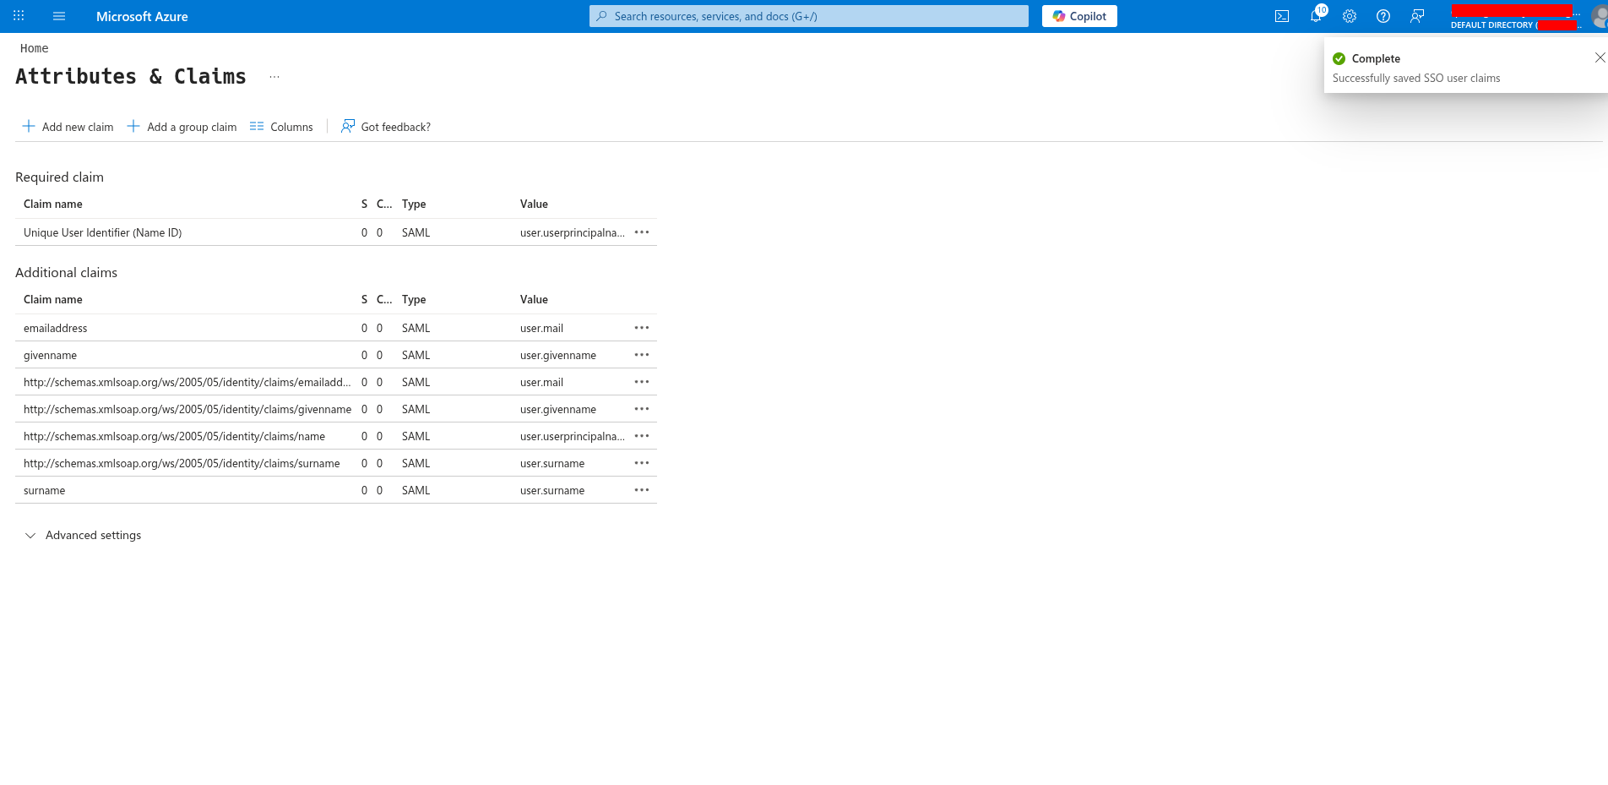
Task: Open the notifications bell icon
Action: tap(1316, 16)
